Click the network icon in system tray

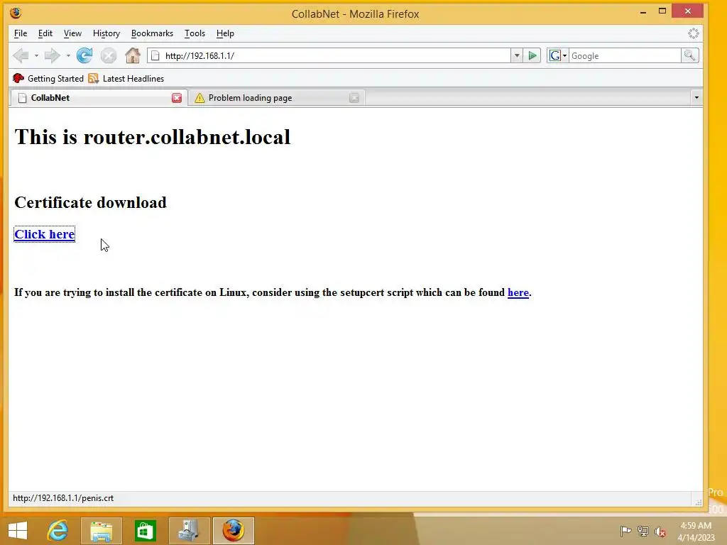pos(643,531)
